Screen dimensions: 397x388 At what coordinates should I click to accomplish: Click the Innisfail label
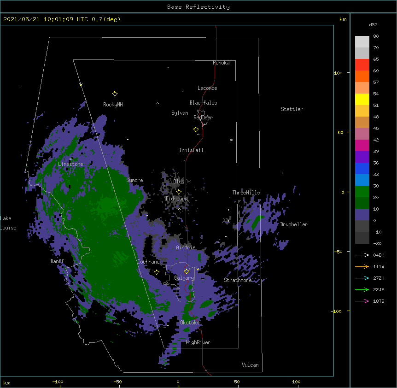point(191,150)
